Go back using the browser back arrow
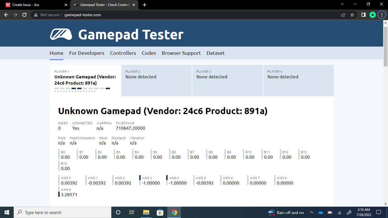The height and width of the screenshot is (218, 388). [6, 15]
